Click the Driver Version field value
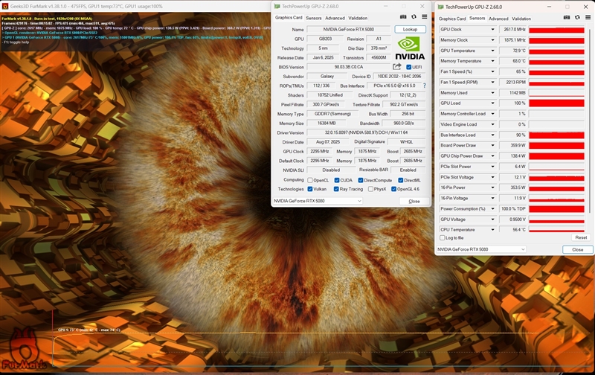 366,132
